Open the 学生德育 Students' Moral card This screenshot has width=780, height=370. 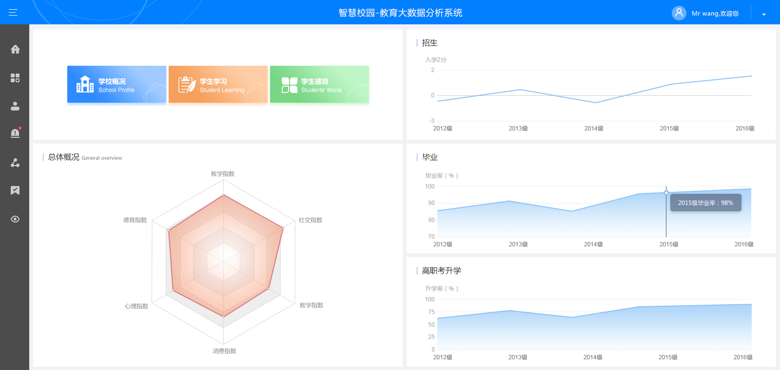tap(319, 84)
